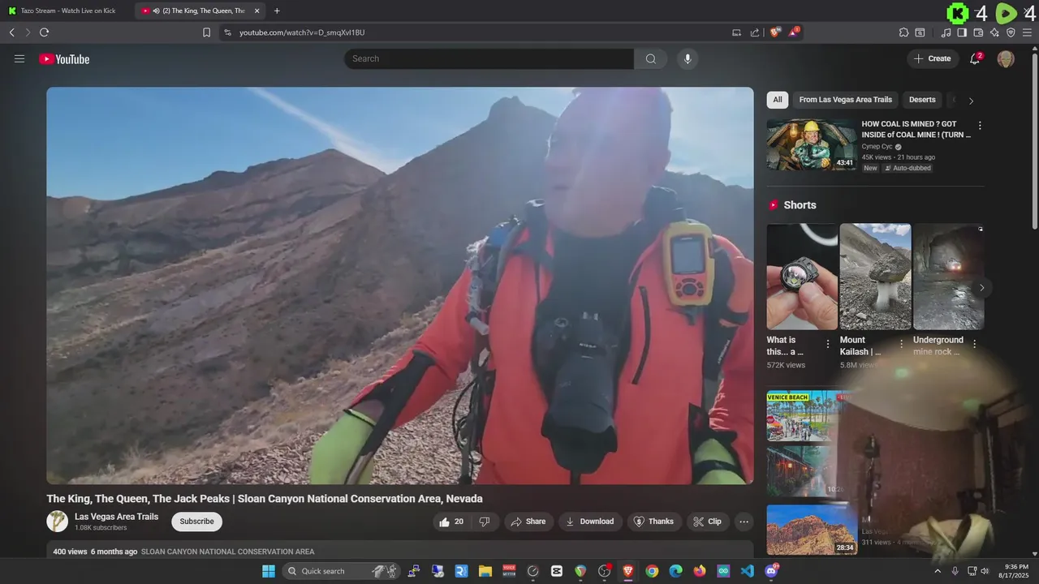Image resolution: width=1039 pixels, height=584 pixels.
Task: Click SLOAN CANYON NATIONAL CONSERVATION AREA text
Action: pos(227,552)
